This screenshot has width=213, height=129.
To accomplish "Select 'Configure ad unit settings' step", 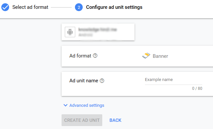I will point(114,7).
